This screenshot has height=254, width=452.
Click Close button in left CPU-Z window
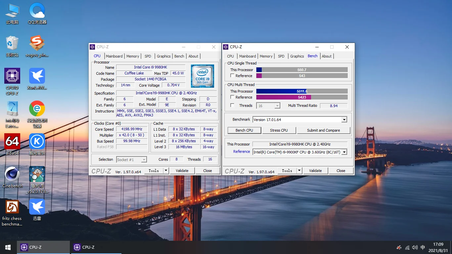(208, 171)
